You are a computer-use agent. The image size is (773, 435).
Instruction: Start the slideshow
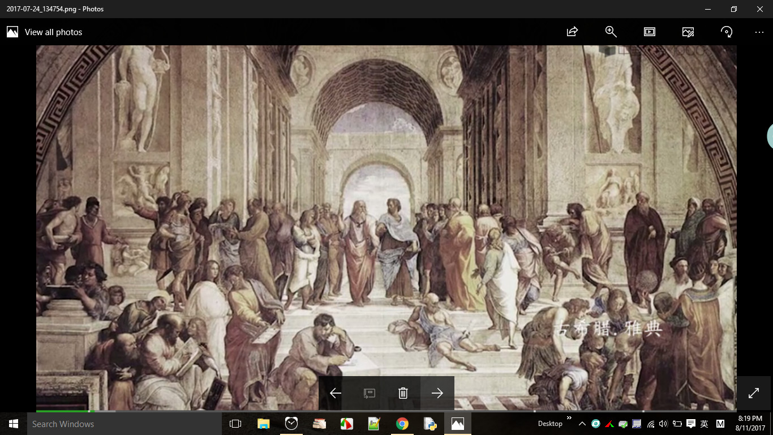650,32
